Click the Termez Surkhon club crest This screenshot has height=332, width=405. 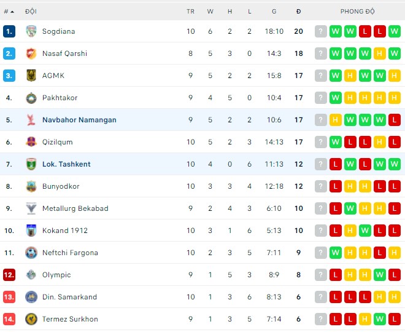31,319
